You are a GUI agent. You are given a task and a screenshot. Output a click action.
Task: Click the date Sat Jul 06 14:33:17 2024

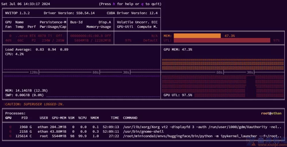click(26, 4)
